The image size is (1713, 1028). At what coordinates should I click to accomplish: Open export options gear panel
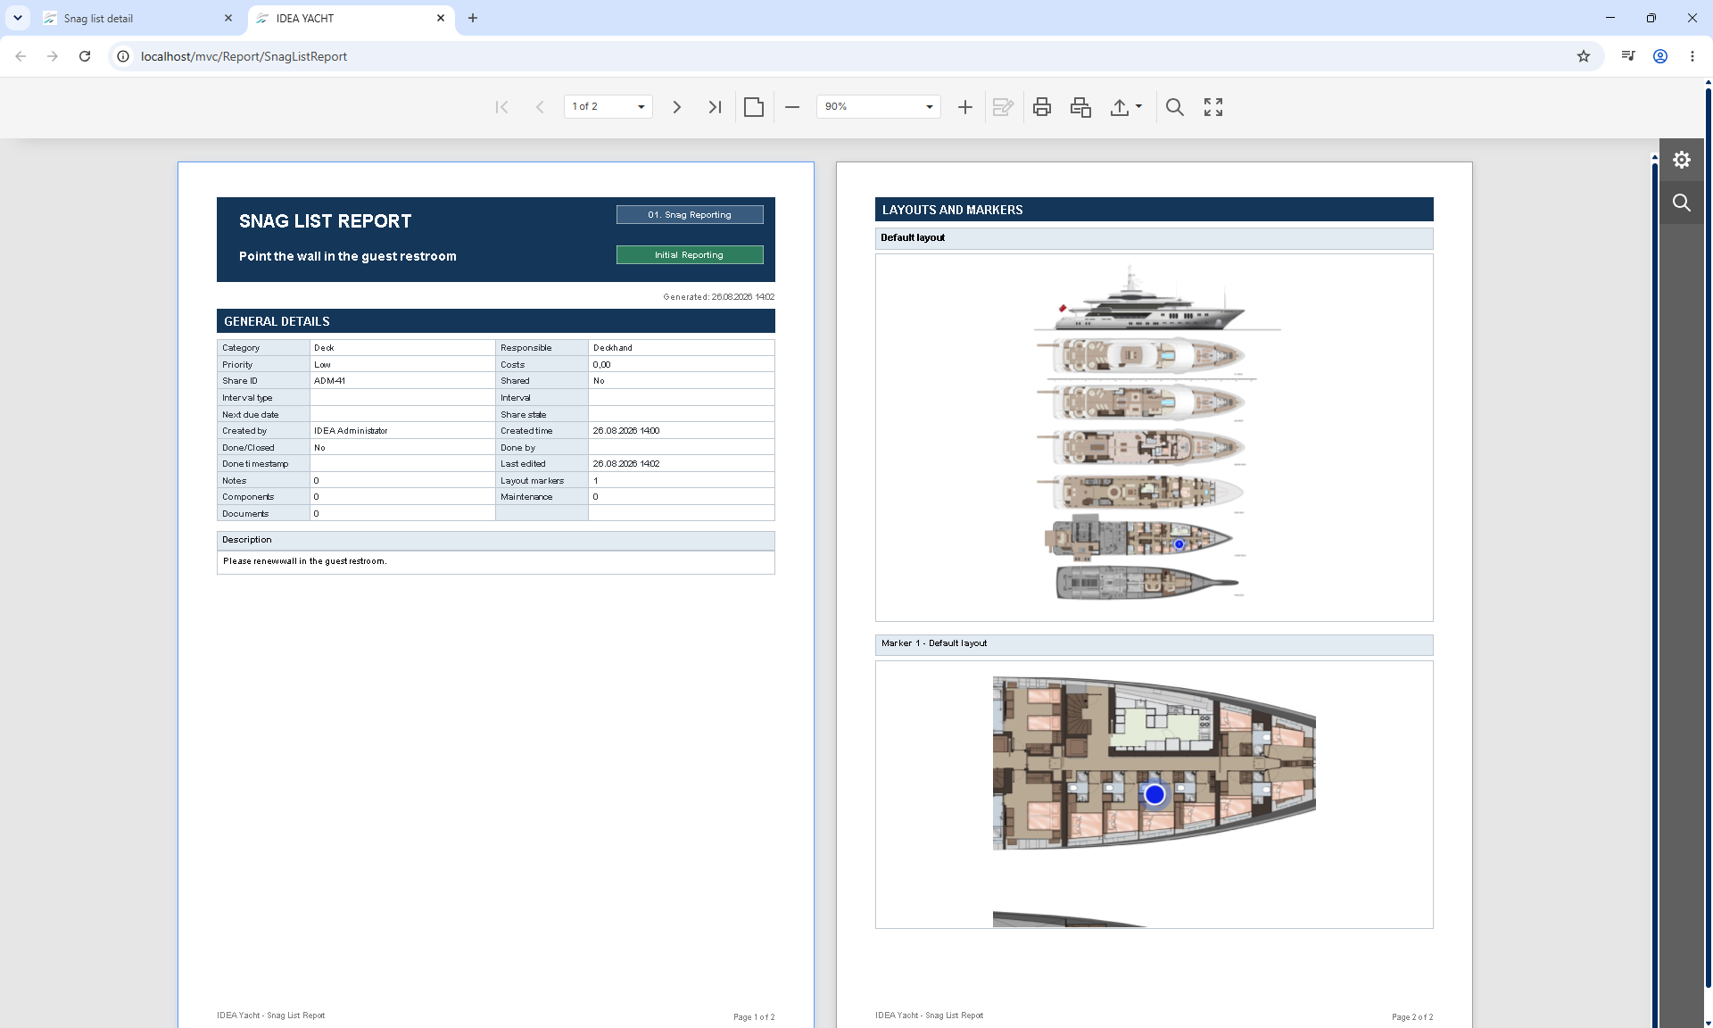click(1682, 160)
